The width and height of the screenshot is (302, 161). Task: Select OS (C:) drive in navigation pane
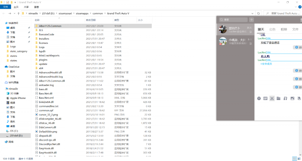coord(14,131)
